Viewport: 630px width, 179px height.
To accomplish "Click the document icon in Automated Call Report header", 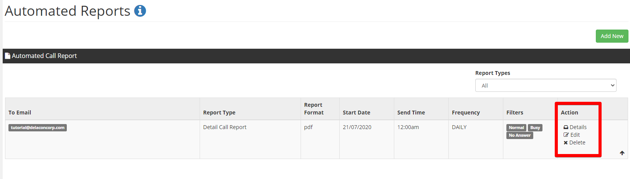I will (7, 56).
